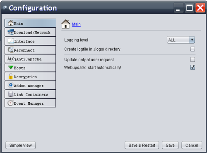Click the green Hosts arrow icon
207x153 pixels.
[11, 67]
